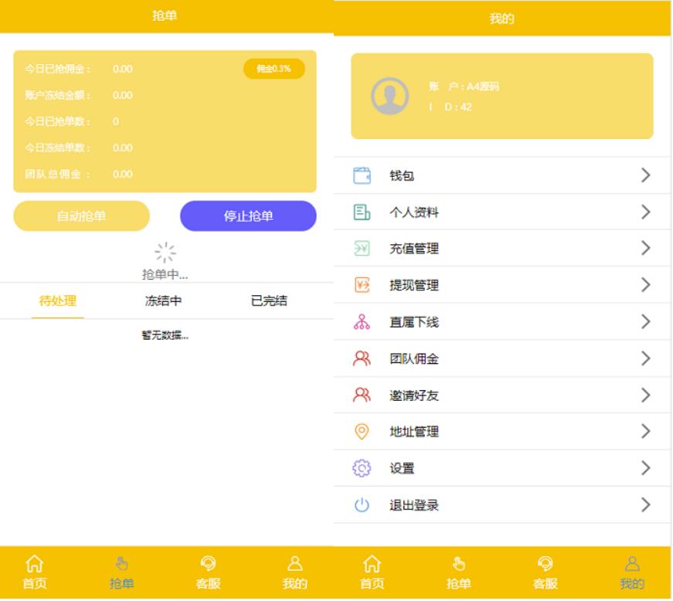
Task: Click the 暂无数据 text
Action: [x=165, y=335]
